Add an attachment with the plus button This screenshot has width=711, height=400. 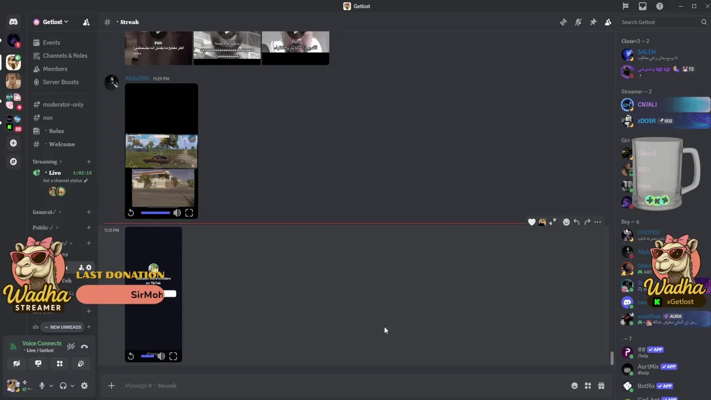point(111,386)
